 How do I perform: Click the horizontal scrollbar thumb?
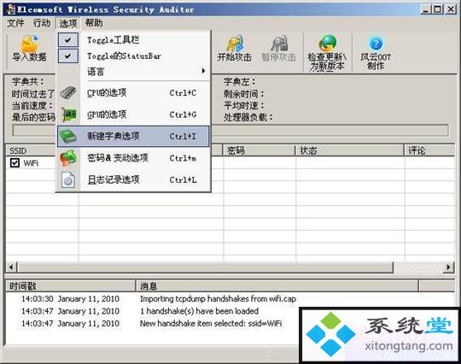click(x=205, y=267)
